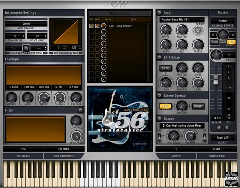Screen dimensions: 240x188
Task: Click the Level column header
Action: coord(108,19)
